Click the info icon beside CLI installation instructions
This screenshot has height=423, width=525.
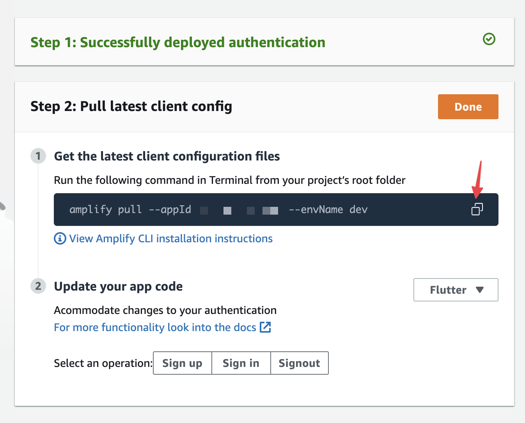(60, 238)
